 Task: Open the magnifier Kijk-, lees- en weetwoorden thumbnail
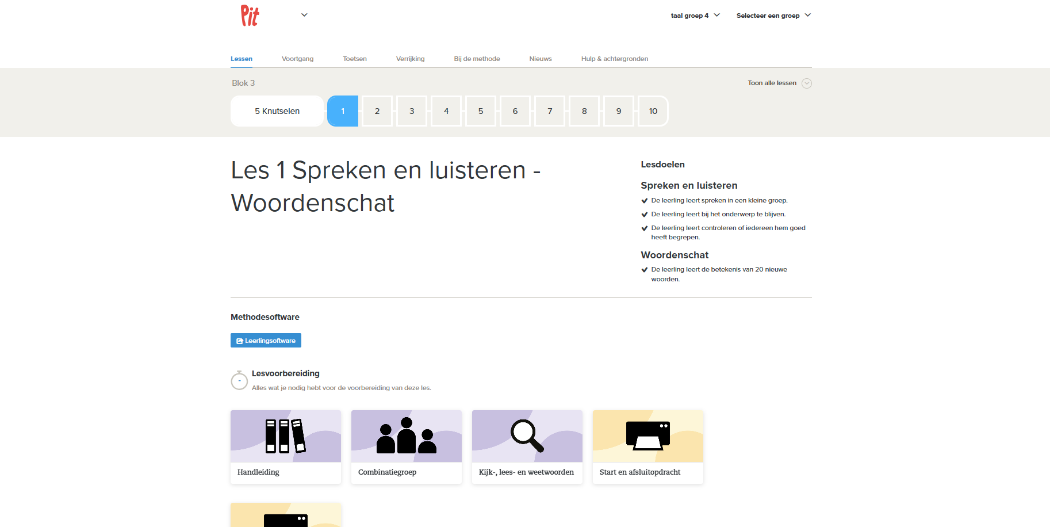click(527, 436)
